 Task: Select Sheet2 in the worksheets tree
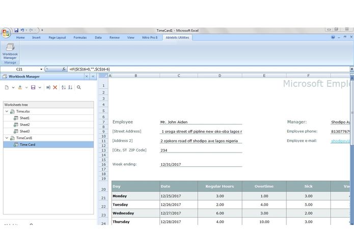[x=24, y=124]
